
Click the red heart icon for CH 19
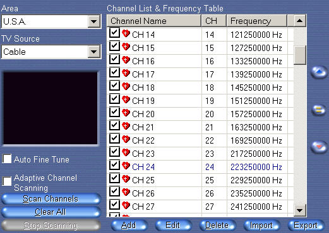(x=126, y=99)
